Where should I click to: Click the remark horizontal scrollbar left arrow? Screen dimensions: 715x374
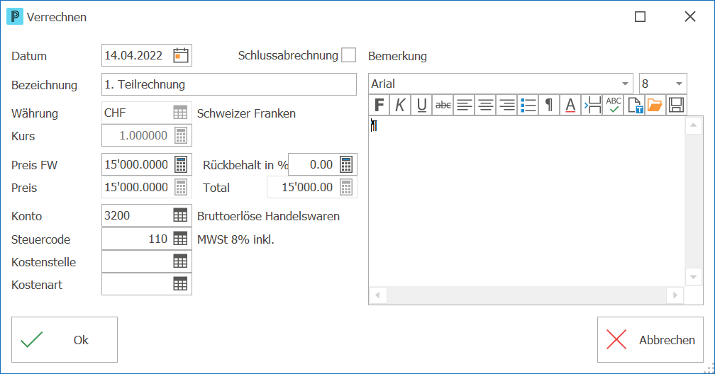point(378,295)
